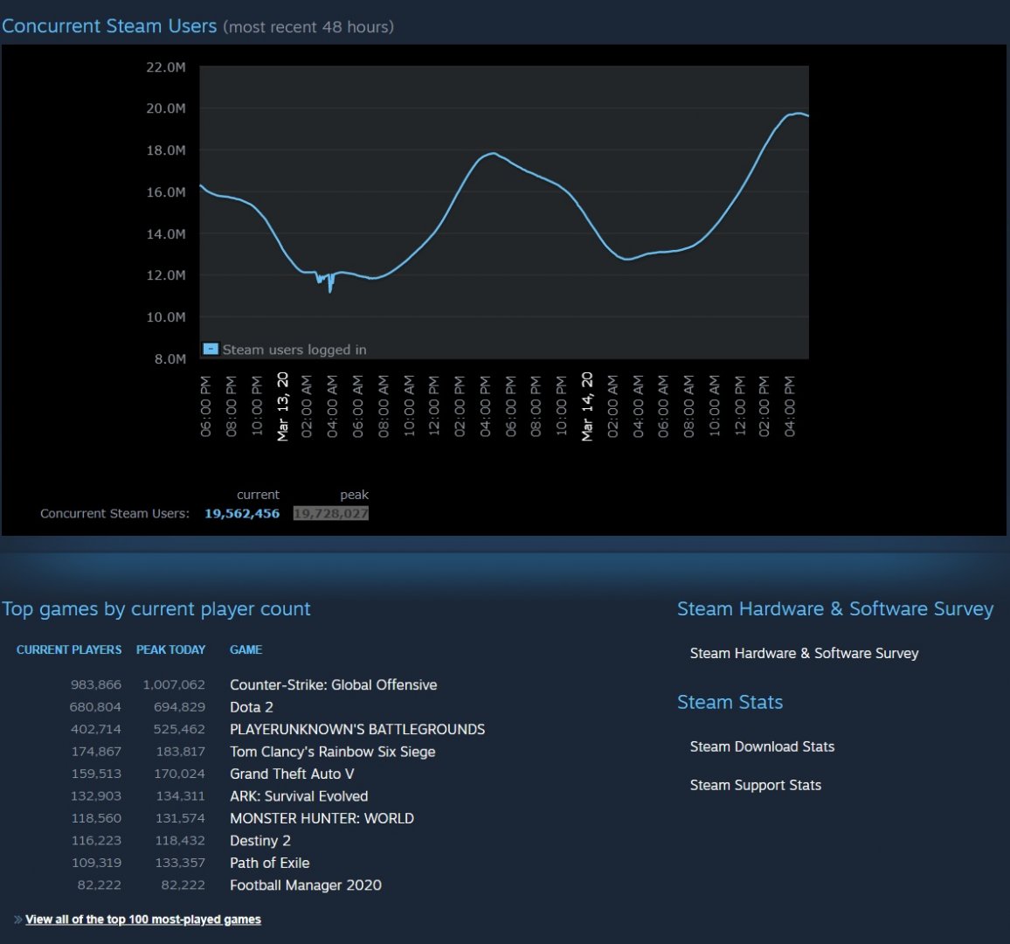Click the double-arrow icon beside View all games
Image resolution: width=1010 pixels, height=944 pixels.
(x=18, y=920)
